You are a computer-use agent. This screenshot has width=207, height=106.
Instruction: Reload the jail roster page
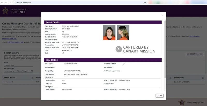point(10,2)
